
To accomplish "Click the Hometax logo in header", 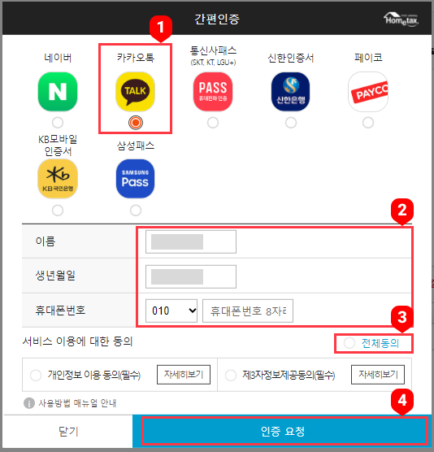I will pyautogui.click(x=401, y=20).
